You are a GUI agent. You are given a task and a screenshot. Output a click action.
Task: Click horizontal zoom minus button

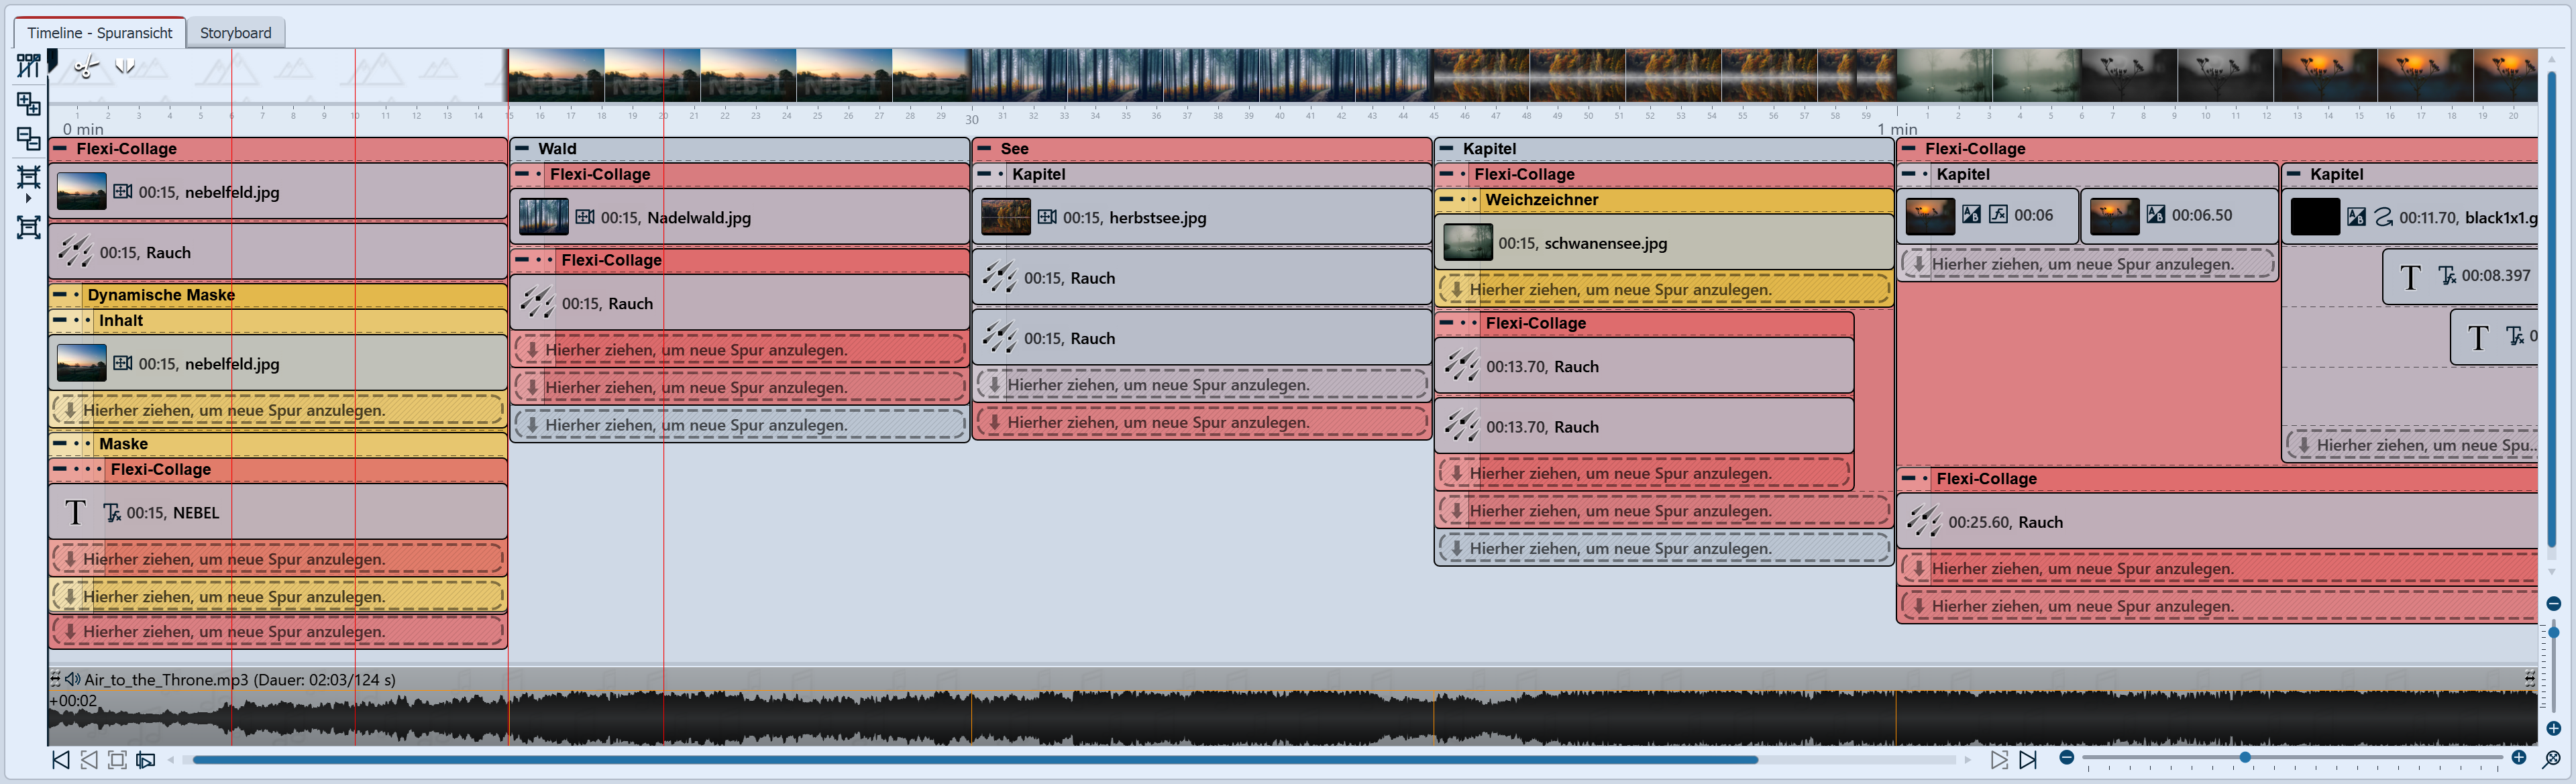tap(2066, 758)
